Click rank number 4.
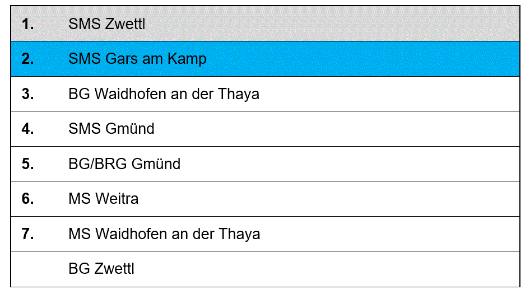 coord(27,129)
